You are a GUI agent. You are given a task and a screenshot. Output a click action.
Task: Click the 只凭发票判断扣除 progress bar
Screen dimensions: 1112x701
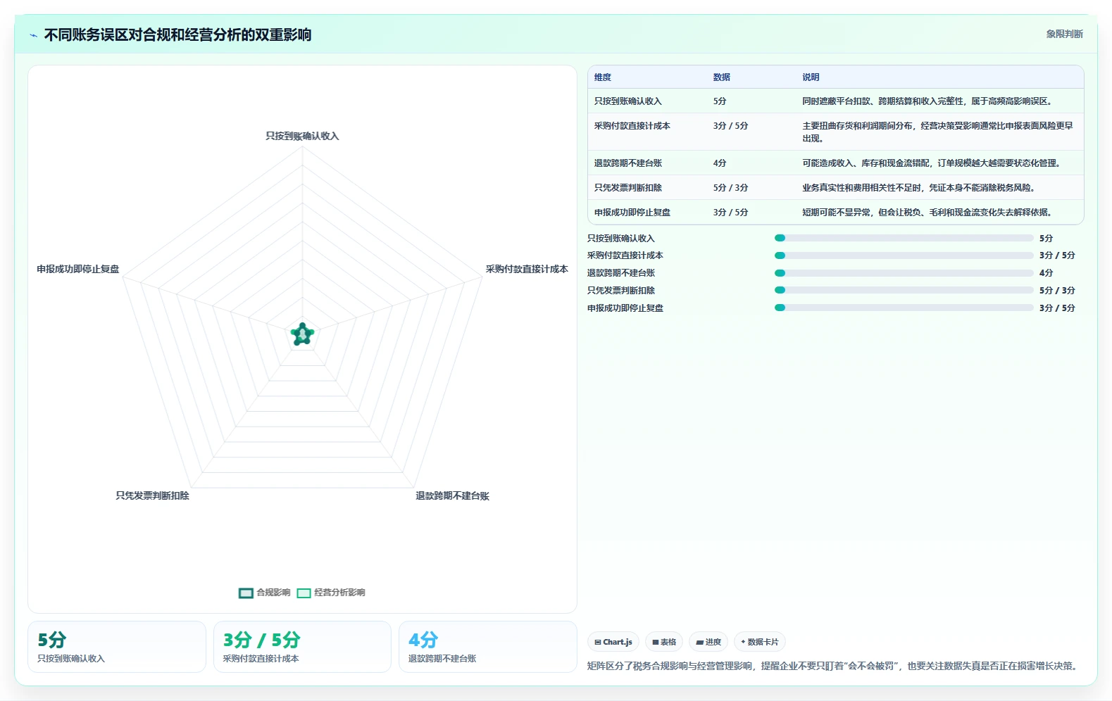pyautogui.click(x=904, y=290)
